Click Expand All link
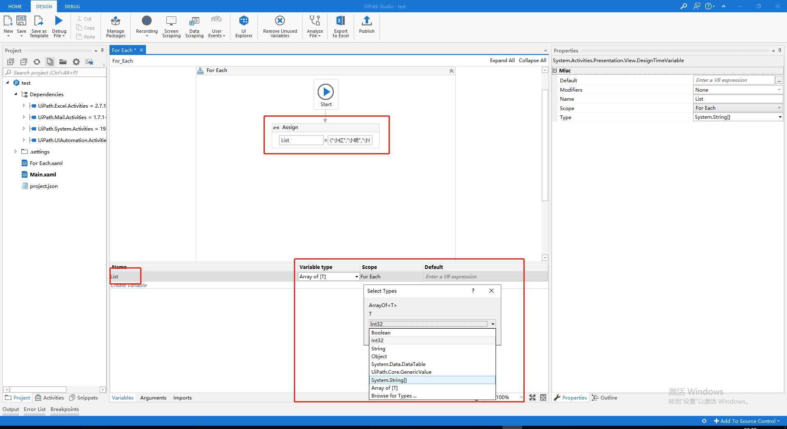787x429 pixels. [x=502, y=60]
